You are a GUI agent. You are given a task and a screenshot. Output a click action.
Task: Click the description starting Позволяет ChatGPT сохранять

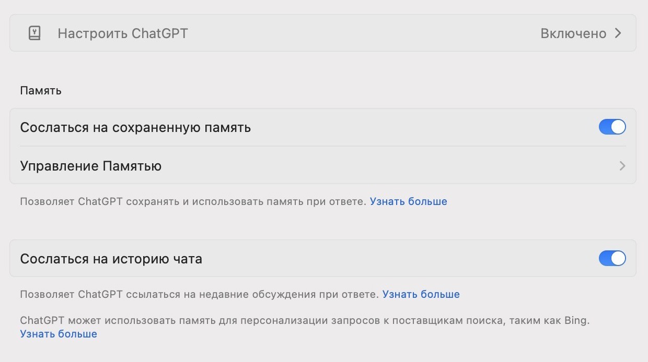[192, 201]
